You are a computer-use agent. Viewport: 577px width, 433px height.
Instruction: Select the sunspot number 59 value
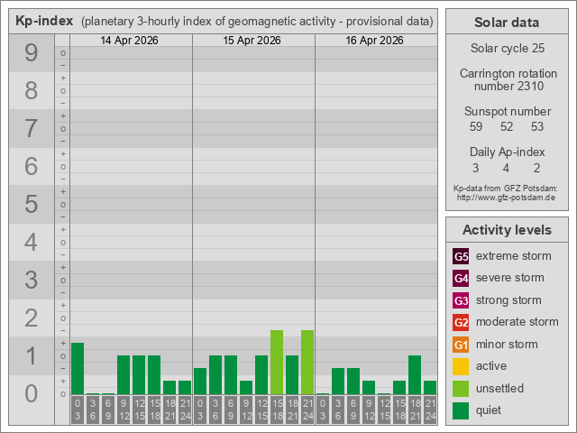[x=477, y=126]
